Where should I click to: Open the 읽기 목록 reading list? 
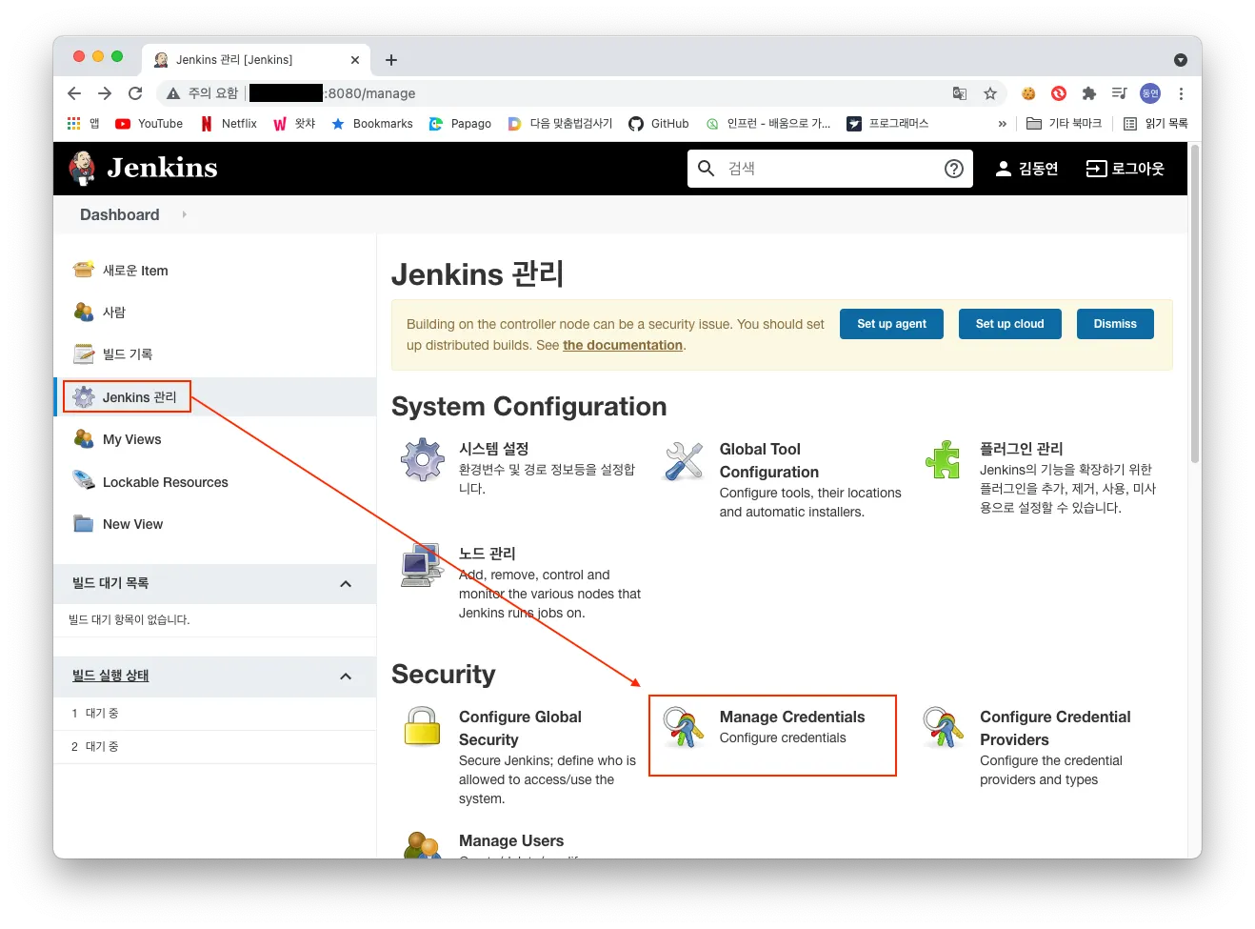[x=1156, y=124]
